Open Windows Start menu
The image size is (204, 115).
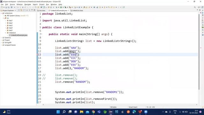[x=58, y=112]
